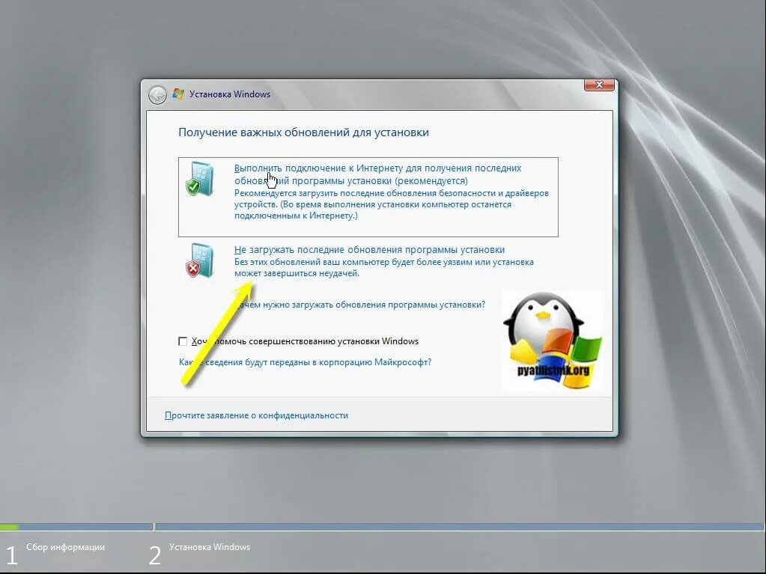Choose Выполнить подключение к Интернету option
The height and width of the screenshot is (574, 766).
pyautogui.click(x=368, y=197)
